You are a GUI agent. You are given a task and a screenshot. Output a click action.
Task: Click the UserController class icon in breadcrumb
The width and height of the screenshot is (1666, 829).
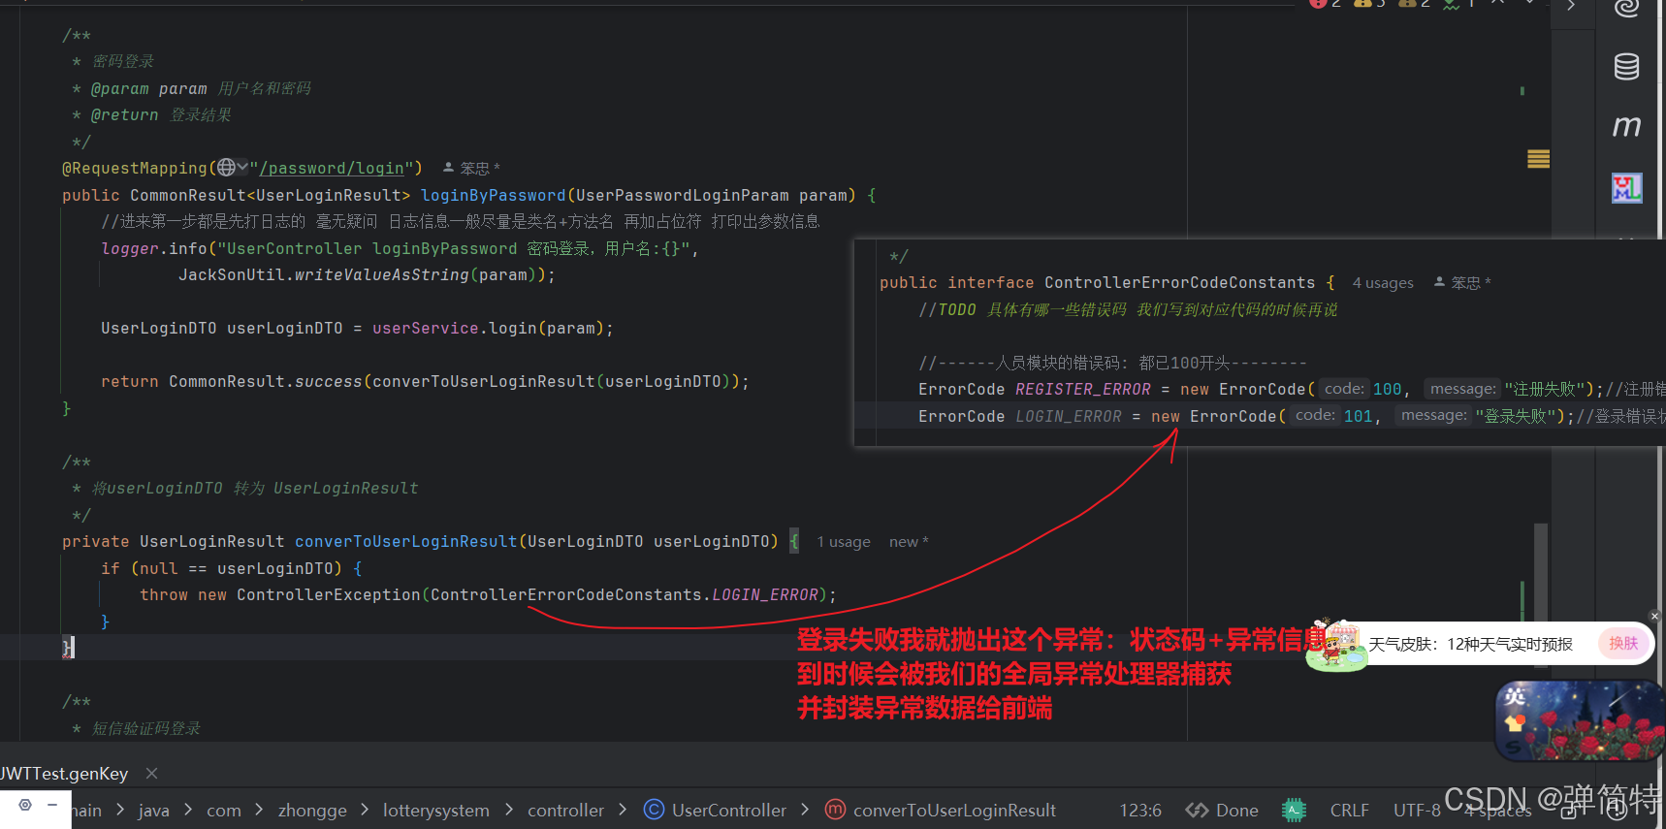[x=655, y=810]
